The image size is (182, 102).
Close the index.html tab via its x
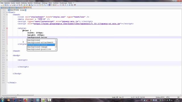(x=30, y=8)
